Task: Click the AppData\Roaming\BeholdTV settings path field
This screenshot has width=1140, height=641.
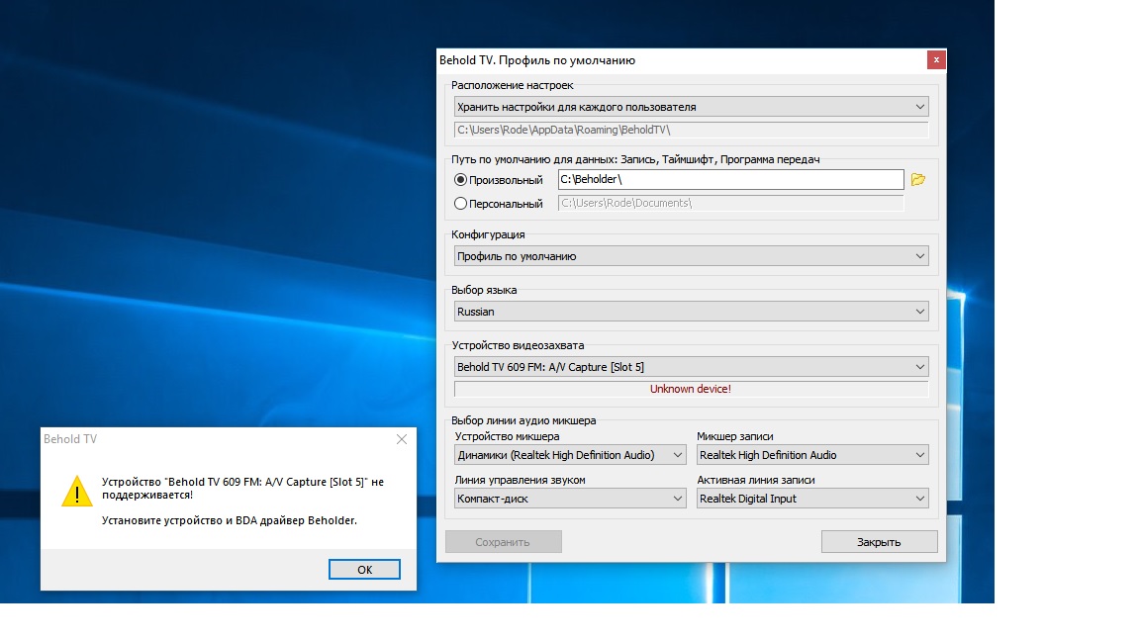Action: 692,131
